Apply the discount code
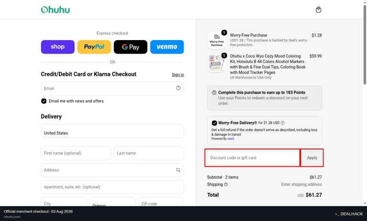The height and width of the screenshot is (221, 367). 312,158
